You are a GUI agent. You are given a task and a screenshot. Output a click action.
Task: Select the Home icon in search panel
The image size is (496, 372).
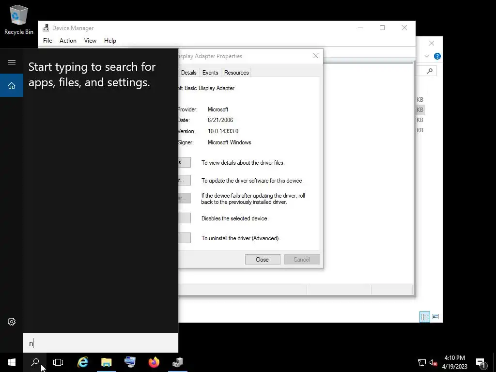[x=12, y=85]
